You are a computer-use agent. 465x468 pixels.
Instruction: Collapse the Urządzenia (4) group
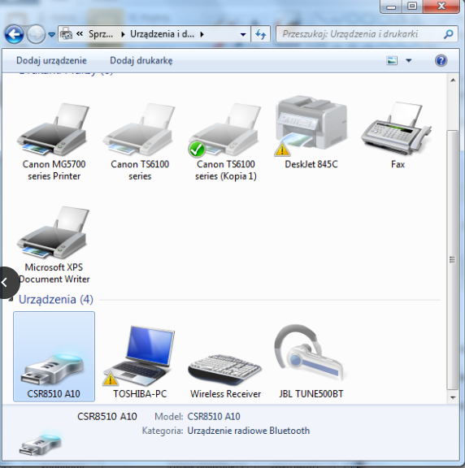(x=11, y=299)
